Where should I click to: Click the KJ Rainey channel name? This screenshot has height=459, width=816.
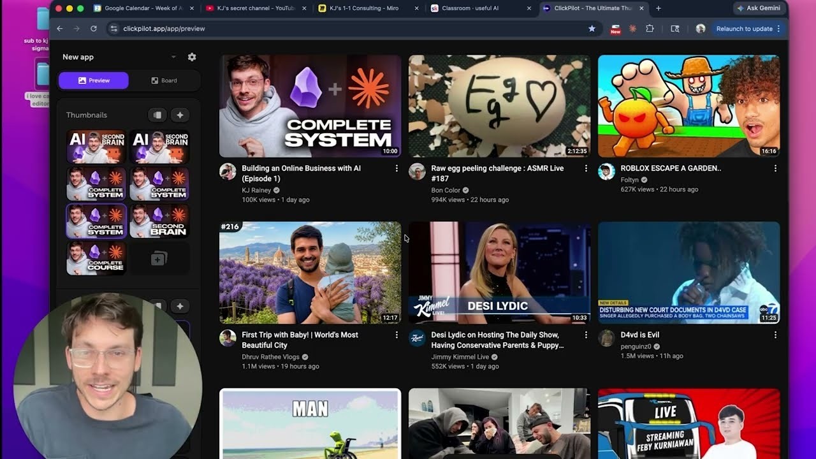pyautogui.click(x=256, y=190)
